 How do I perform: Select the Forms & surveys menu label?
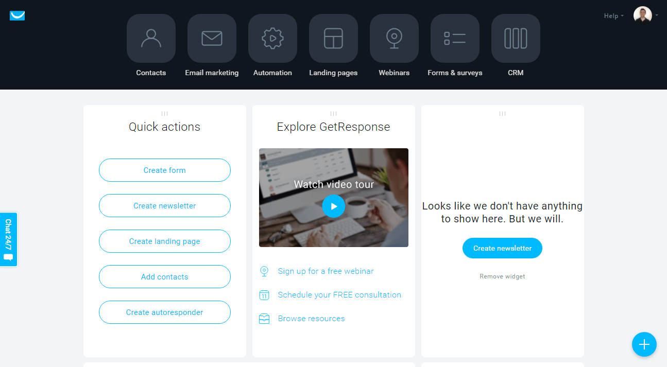click(455, 73)
